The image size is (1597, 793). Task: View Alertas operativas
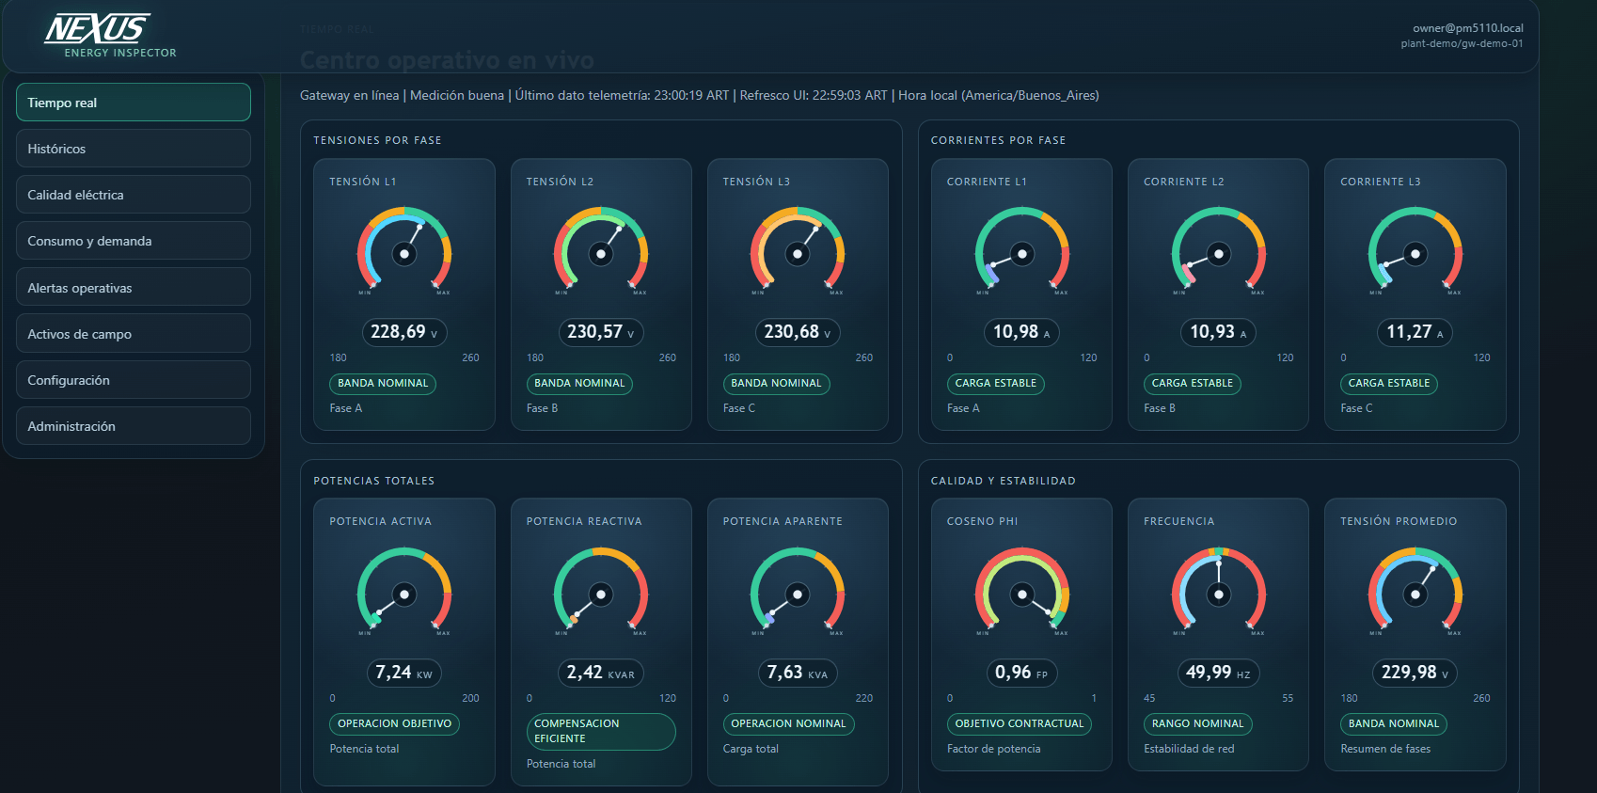pos(134,288)
